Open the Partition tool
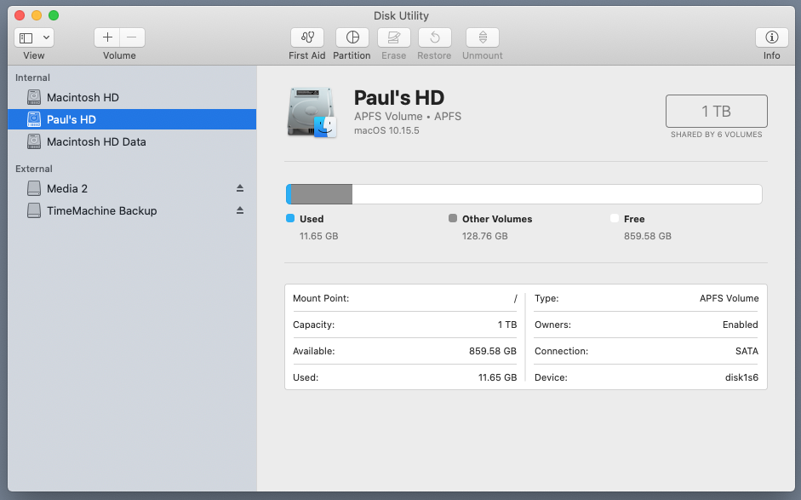This screenshot has height=500, width=801. (x=352, y=37)
